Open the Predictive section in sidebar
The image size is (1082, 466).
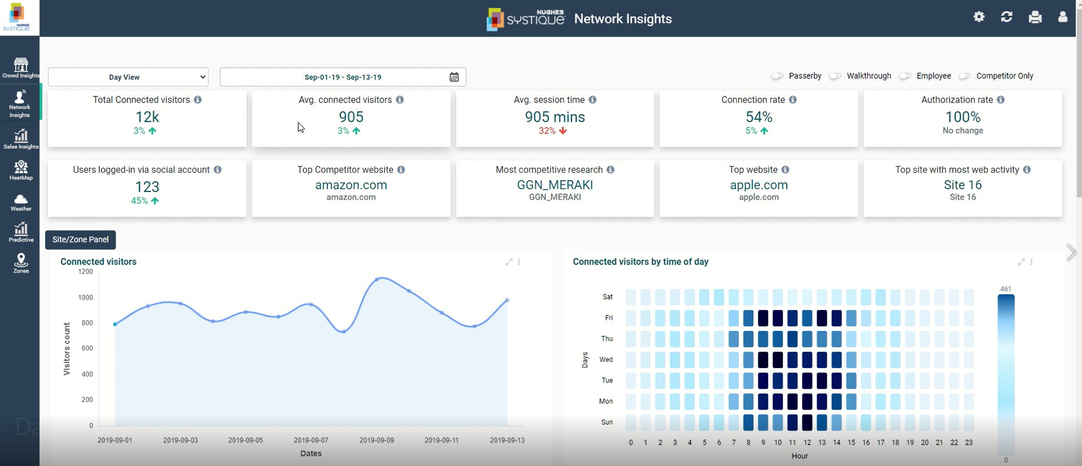click(21, 232)
